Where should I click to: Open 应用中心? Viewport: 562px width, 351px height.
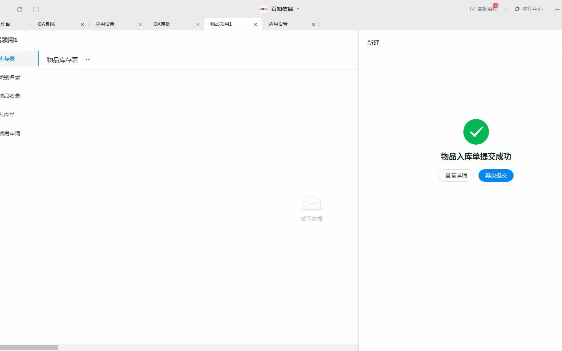(x=528, y=9)
